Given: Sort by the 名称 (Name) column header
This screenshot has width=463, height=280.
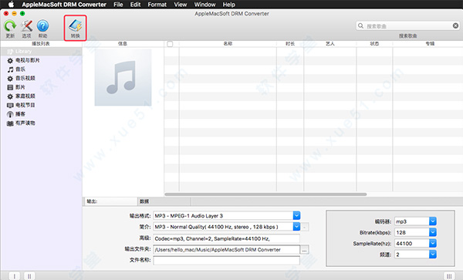Looking at the screenshot, I should (228, 44).
